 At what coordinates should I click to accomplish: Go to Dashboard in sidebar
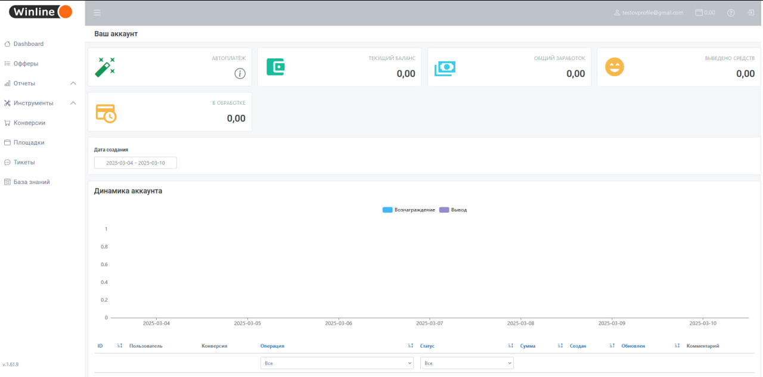tap(28, 44)
